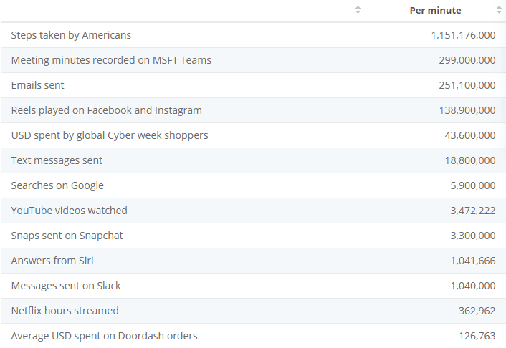This screenshot has width=506, height=348.
Task: Click Messages sent on Slack row
Action: 253,286
